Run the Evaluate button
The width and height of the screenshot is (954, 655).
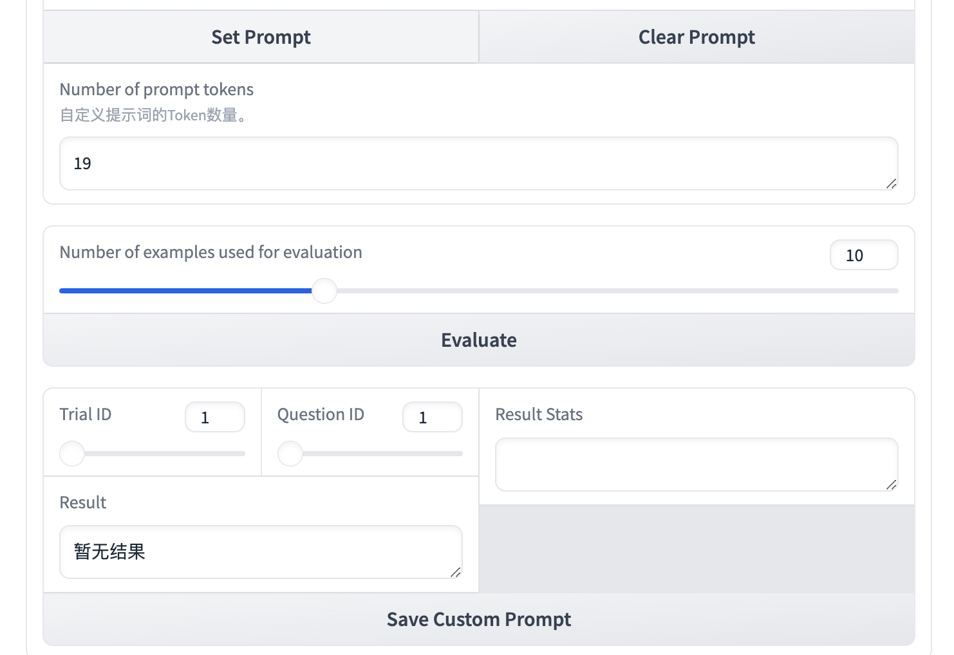pyautogui.click(x=478, y=340)
